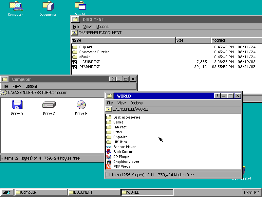The width and height of the screenshot is (262, 197).
Task: Open View menu in WORLD window
Action: (x=122, y=103)
